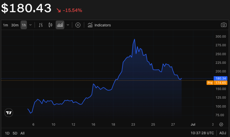This screenshot has width=230, height=137.
Task: Switch to the 1D date range
Action: click(x=7, y=133)
